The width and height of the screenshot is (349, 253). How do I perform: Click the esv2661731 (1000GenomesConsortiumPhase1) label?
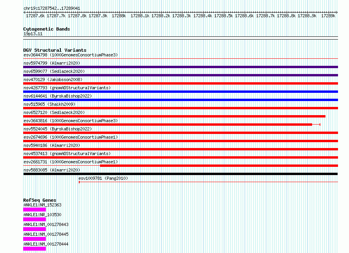pyautogui.click(x=71, y=162)
